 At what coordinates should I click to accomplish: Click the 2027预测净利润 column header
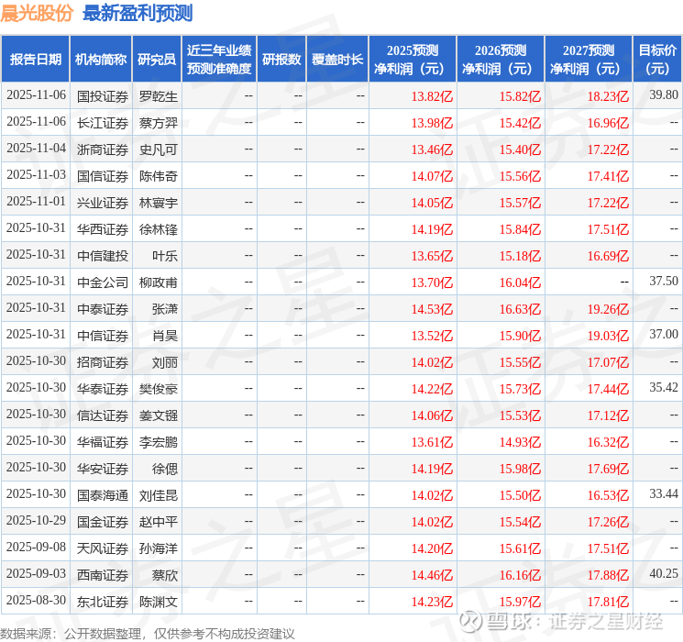[589, 59]
